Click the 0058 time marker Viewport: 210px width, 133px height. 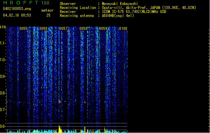(83, 29)
